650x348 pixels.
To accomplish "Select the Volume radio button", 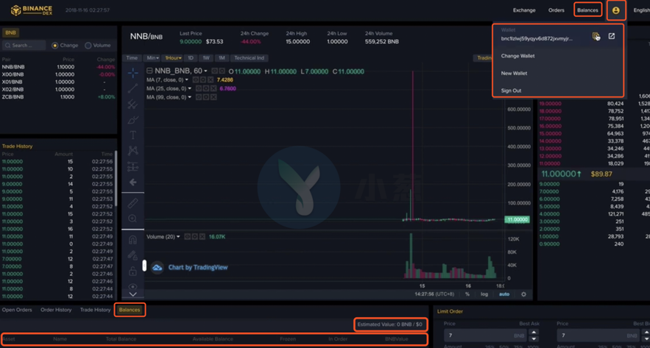I will (x=88, y=46).
